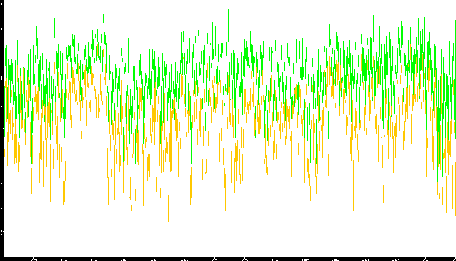456x261 pixels.
Task: Click the 14:10 time label
Action: pyautogui.click(x=305, y=260)
